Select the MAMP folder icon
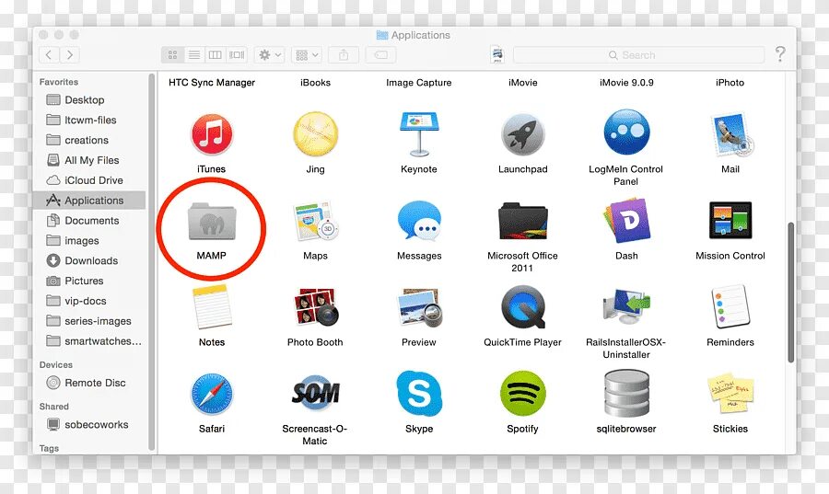Image resolution: width=829 pixels, height=494 pixels. click(212, 221)
